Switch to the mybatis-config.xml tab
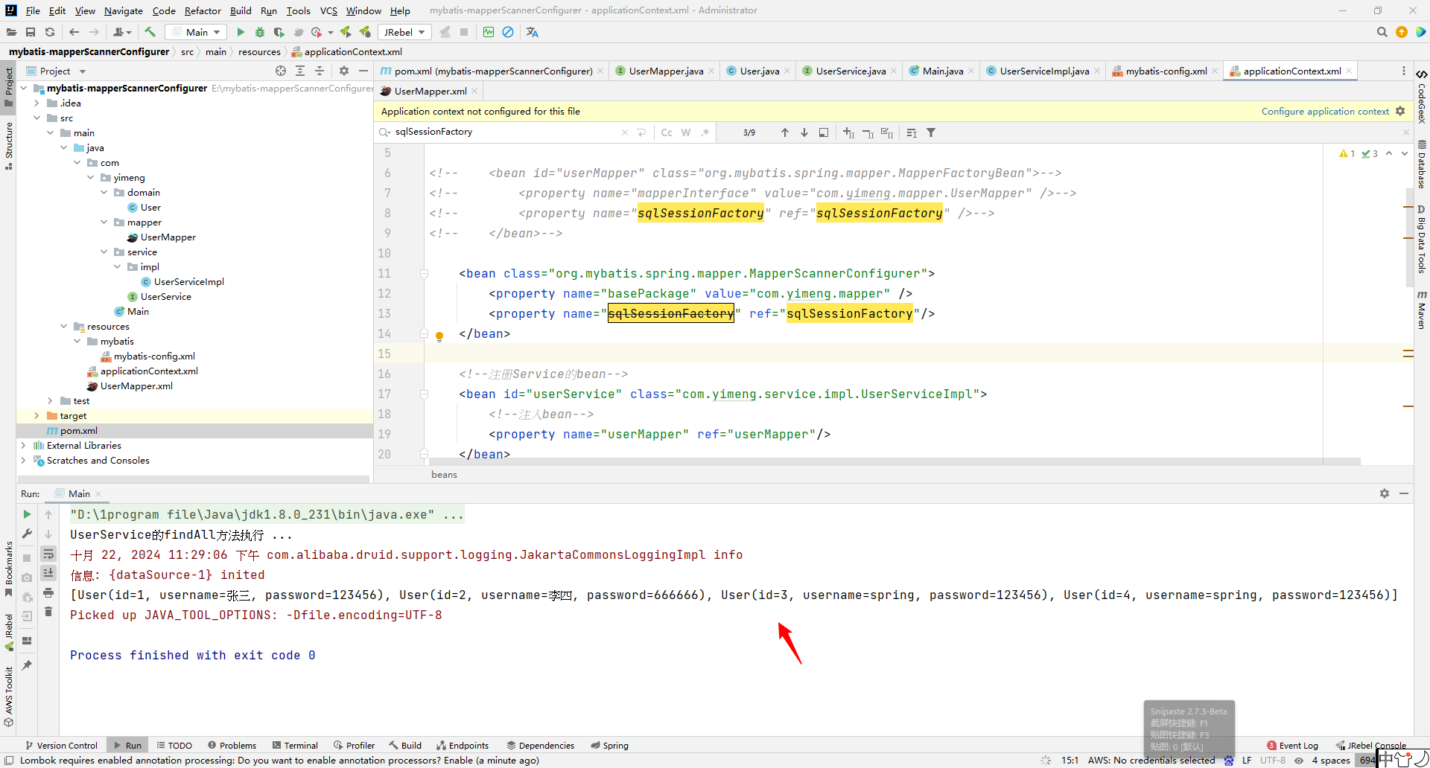The width and height of the screenshot is (1430, 768). click(1166, 71)
